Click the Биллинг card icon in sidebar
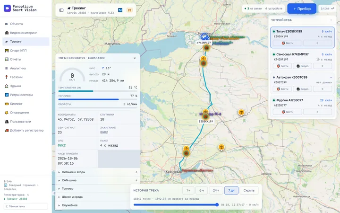The width and height of the screenshot is (340, 213). 7,104
